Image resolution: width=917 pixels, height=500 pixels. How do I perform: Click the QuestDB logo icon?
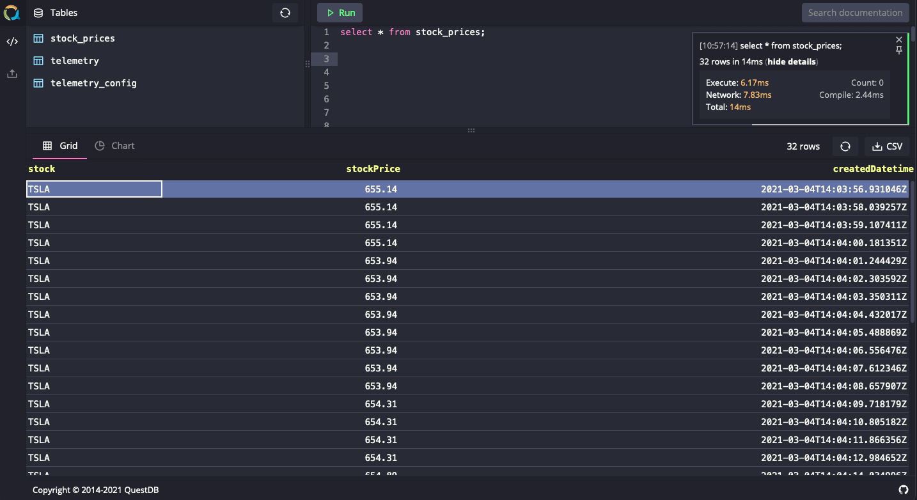(12, 12)
